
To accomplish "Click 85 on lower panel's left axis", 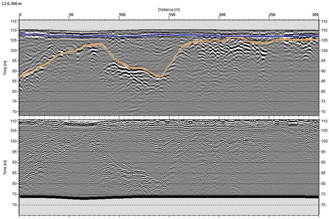I will [14, 173].
